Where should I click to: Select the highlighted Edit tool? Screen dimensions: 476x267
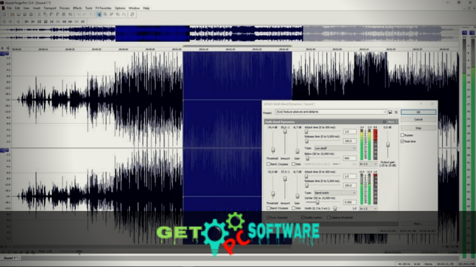pos(99,14)
